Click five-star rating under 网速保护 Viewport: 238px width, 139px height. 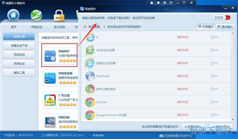68,61
